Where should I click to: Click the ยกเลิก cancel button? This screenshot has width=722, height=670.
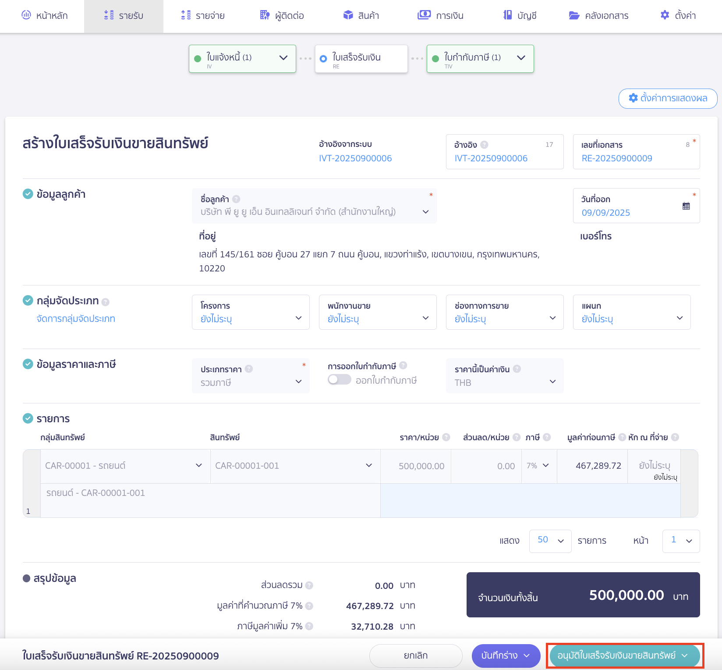416,656
